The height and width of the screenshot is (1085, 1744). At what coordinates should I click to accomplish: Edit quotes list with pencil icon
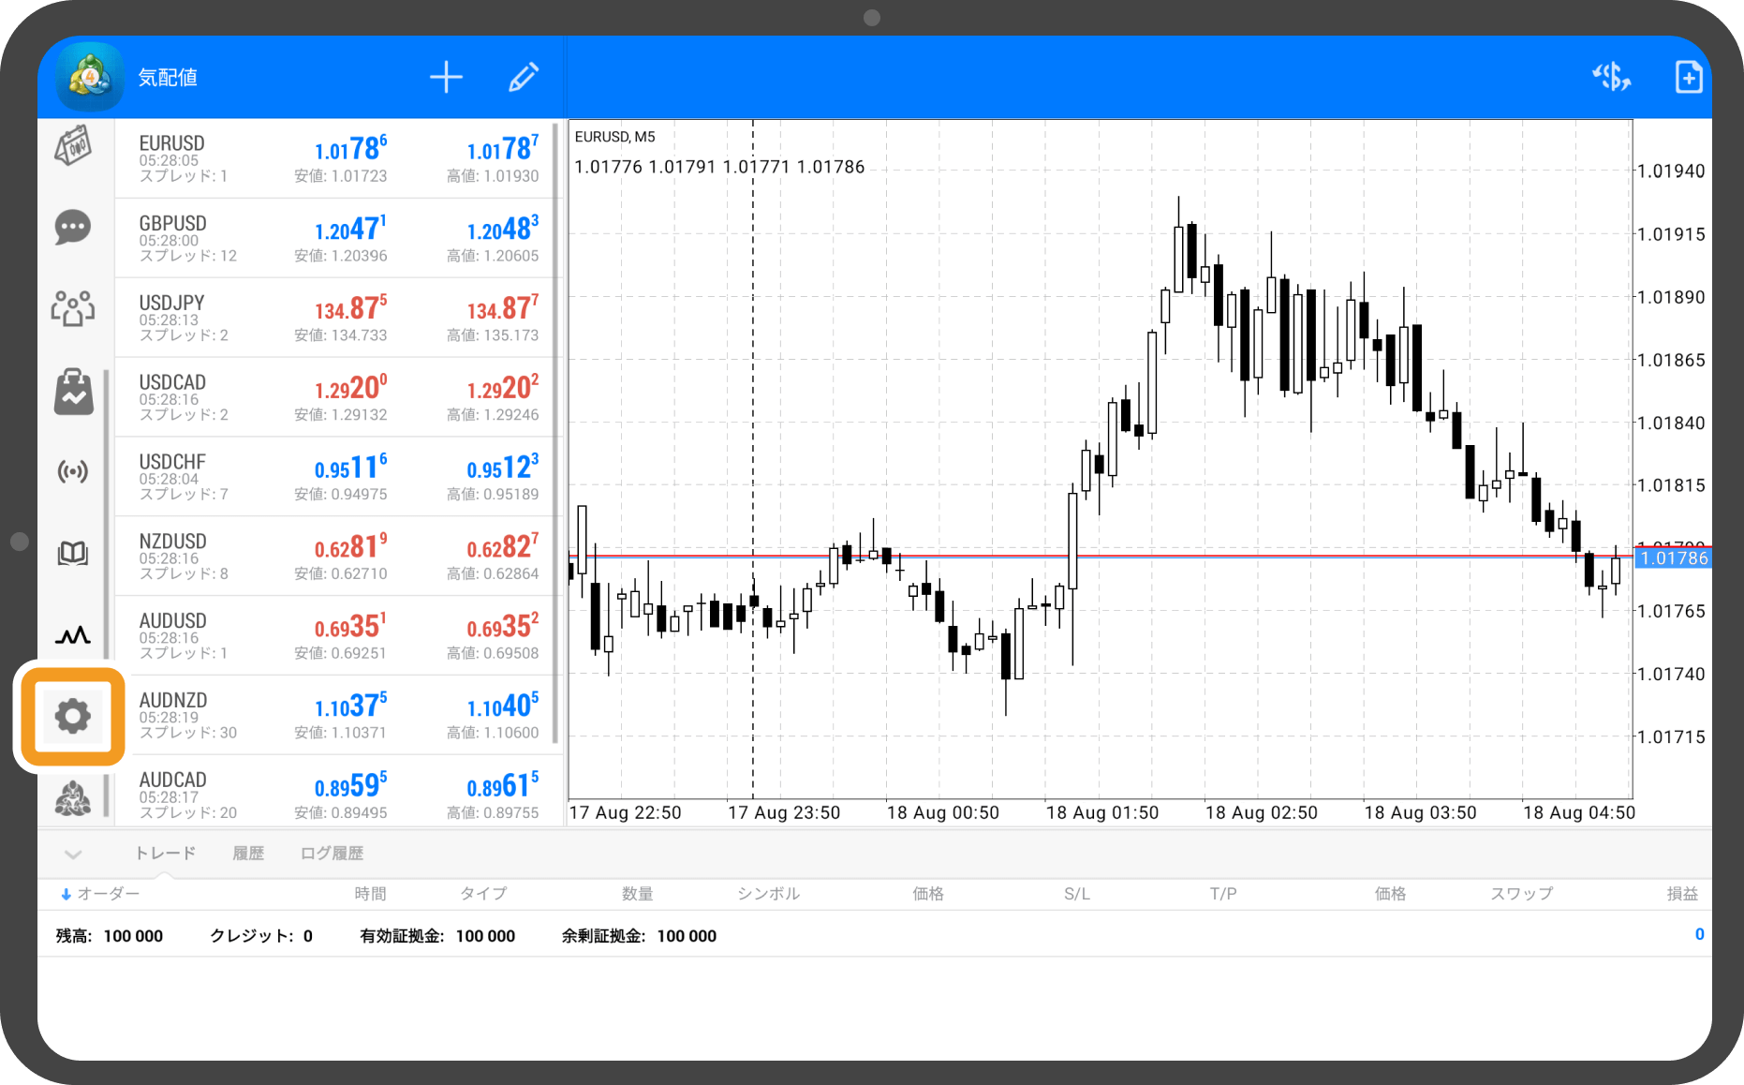[x=524, y=77]
